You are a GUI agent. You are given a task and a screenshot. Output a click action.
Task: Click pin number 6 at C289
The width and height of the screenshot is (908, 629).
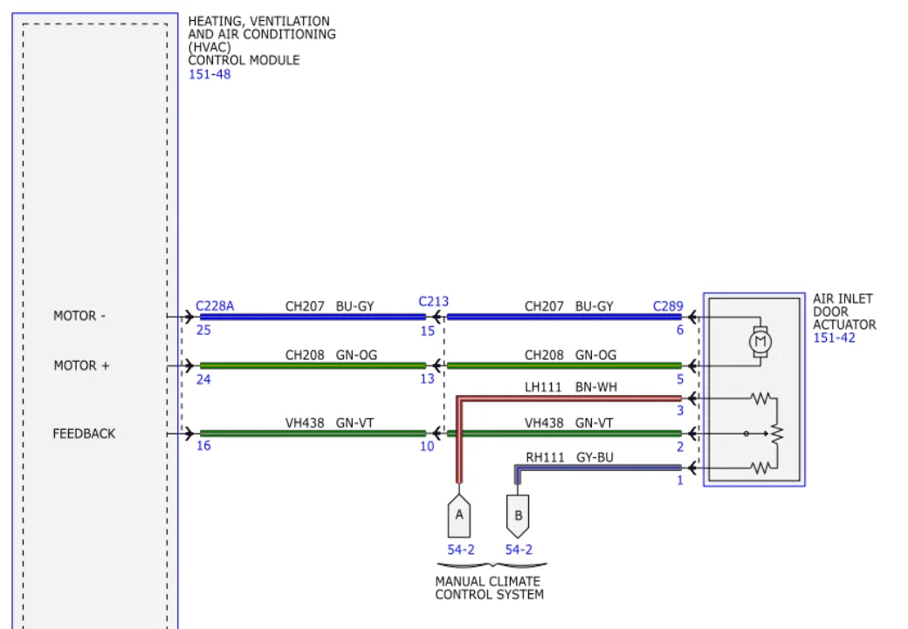click(x=680, y=330)
